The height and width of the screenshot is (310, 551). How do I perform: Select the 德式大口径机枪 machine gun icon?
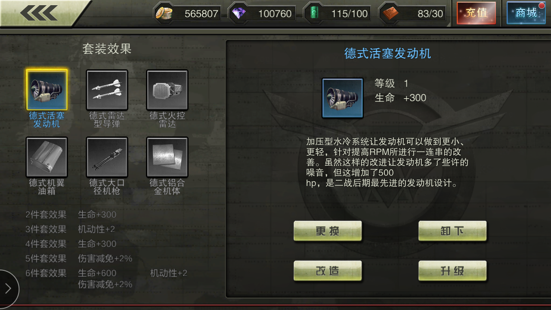[x=107, y=157]
